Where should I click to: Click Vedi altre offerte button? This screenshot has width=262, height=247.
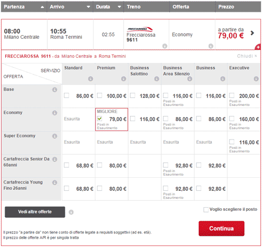click(x=35, y=212)
